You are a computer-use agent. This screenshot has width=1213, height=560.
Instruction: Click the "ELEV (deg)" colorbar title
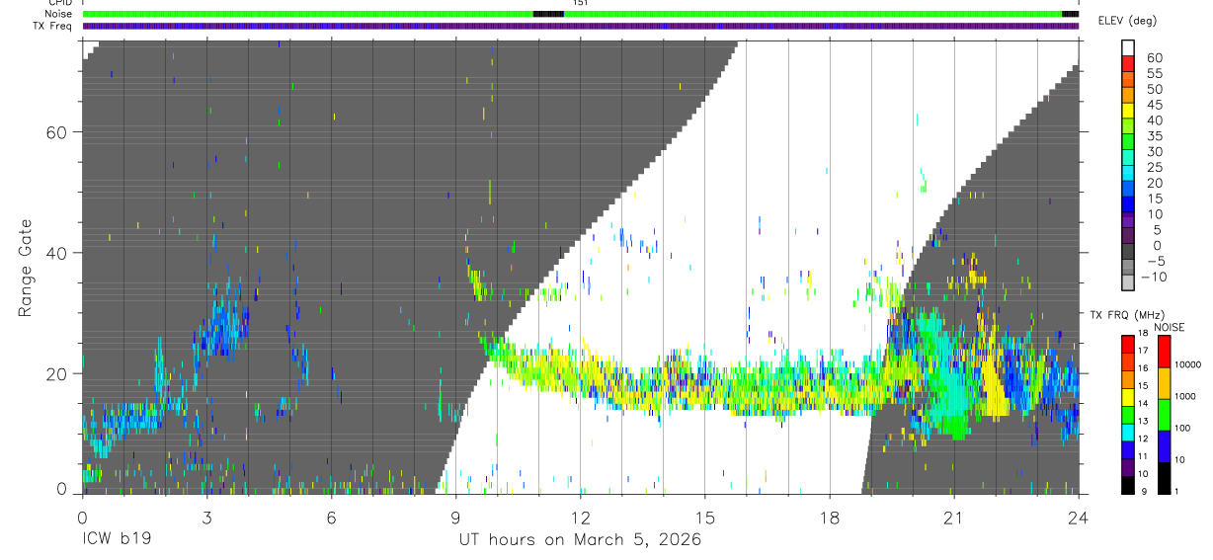[1129, 21]
